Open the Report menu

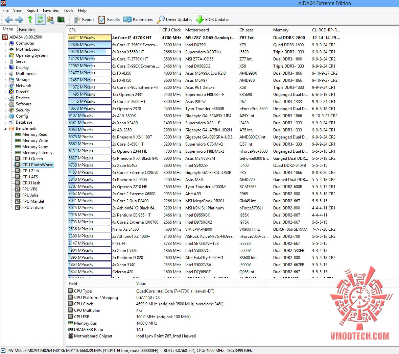click(x=32, y=10)
